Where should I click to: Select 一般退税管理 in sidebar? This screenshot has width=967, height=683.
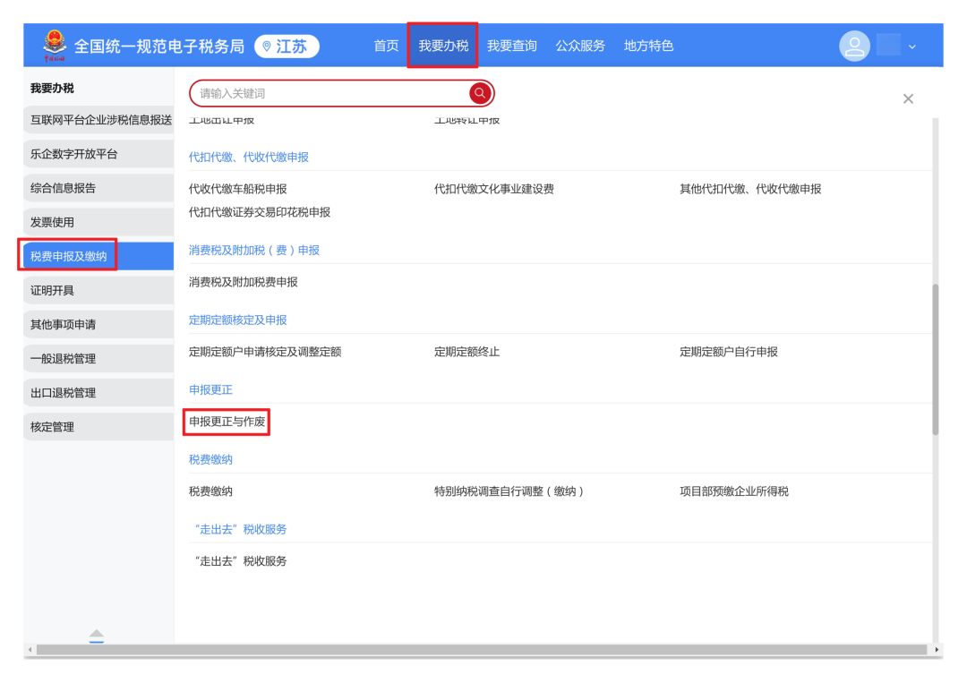[x=98, y=358]
